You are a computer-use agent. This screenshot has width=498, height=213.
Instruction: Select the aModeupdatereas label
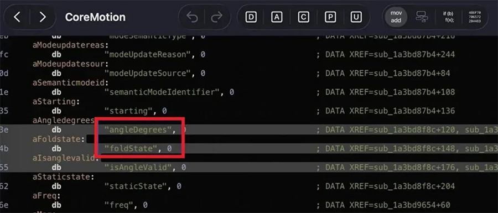click(69, 45)
